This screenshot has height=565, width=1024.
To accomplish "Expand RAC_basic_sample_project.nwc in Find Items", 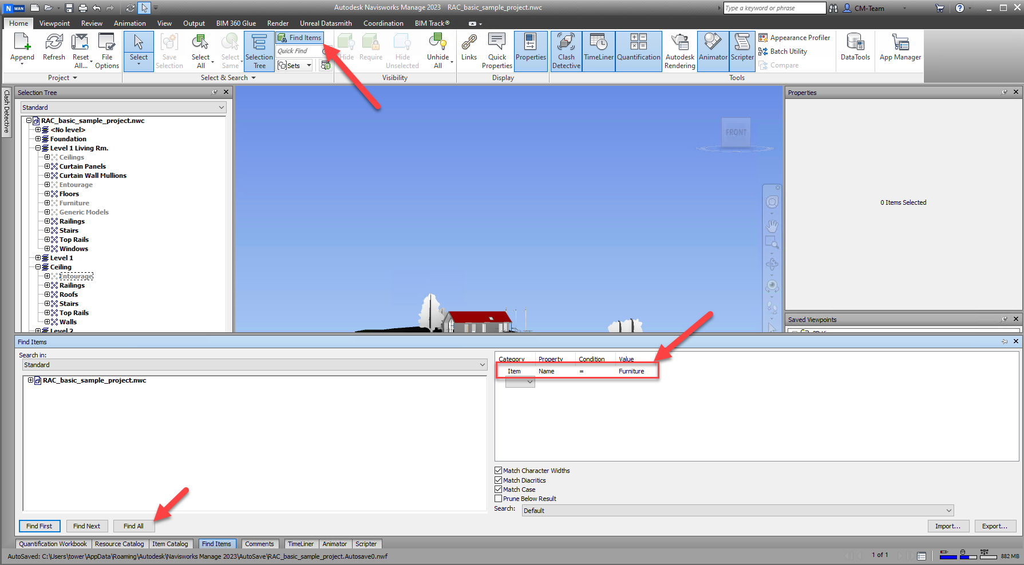I will click(x=30, y=380).
